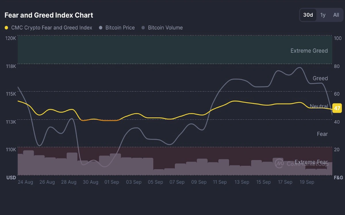Image resolution: width=345 pixels, height=215 pixels.
Task: Select the Extreme Greed zone label
Action: coord(309,51)
